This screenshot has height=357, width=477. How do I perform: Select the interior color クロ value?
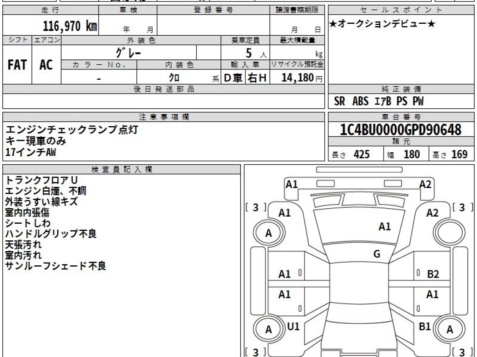coord(174,78)
